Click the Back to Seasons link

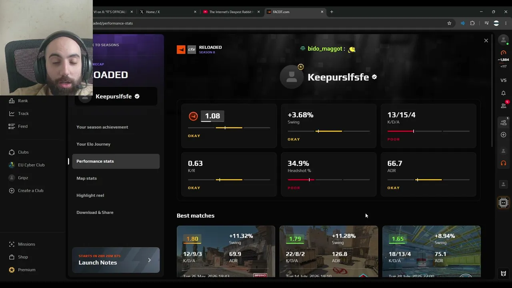click(x=106, y=45)
